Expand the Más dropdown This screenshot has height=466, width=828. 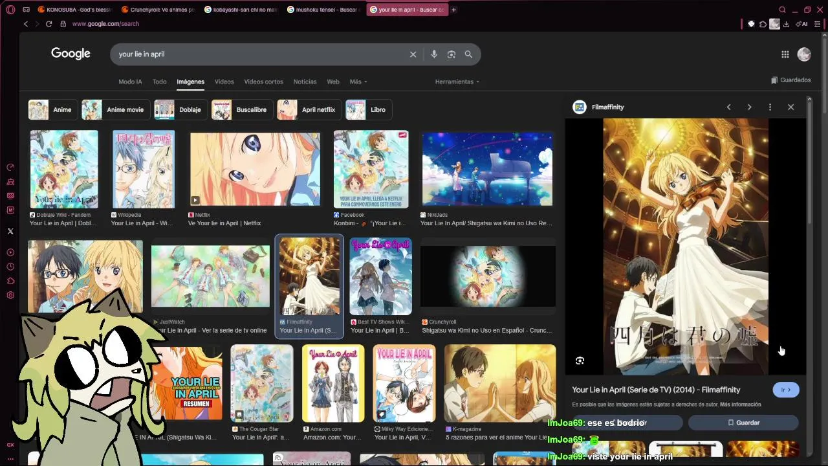pyautogui.click(x=358, y=82)
